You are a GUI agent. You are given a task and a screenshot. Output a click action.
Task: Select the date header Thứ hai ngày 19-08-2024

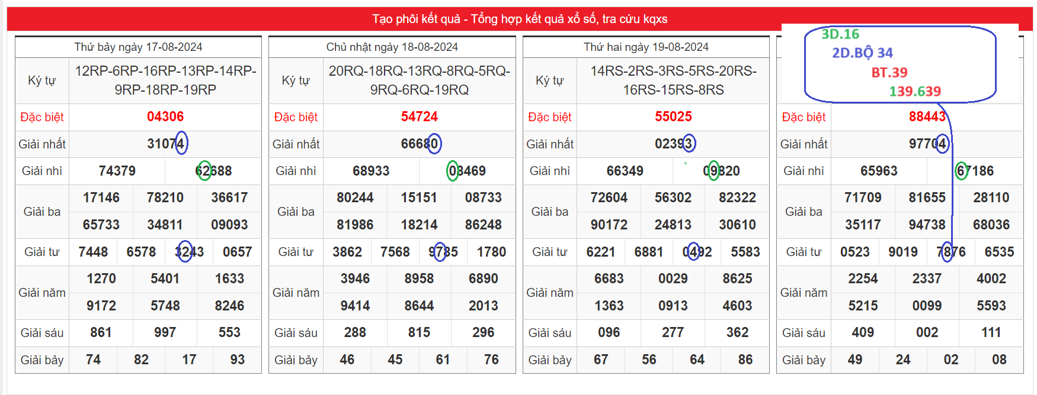(x=646, y=47)
